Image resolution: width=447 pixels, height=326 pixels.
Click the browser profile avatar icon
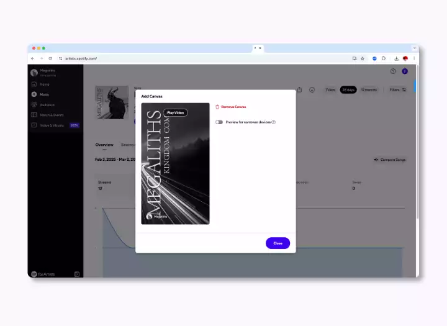(405, 58)
